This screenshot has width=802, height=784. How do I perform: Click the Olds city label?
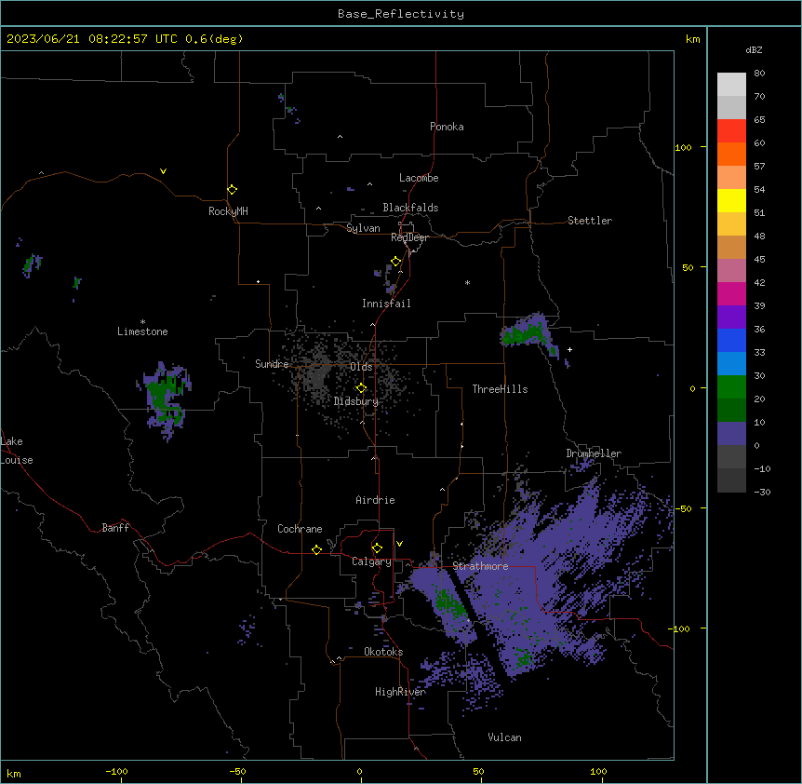point(361,367)
